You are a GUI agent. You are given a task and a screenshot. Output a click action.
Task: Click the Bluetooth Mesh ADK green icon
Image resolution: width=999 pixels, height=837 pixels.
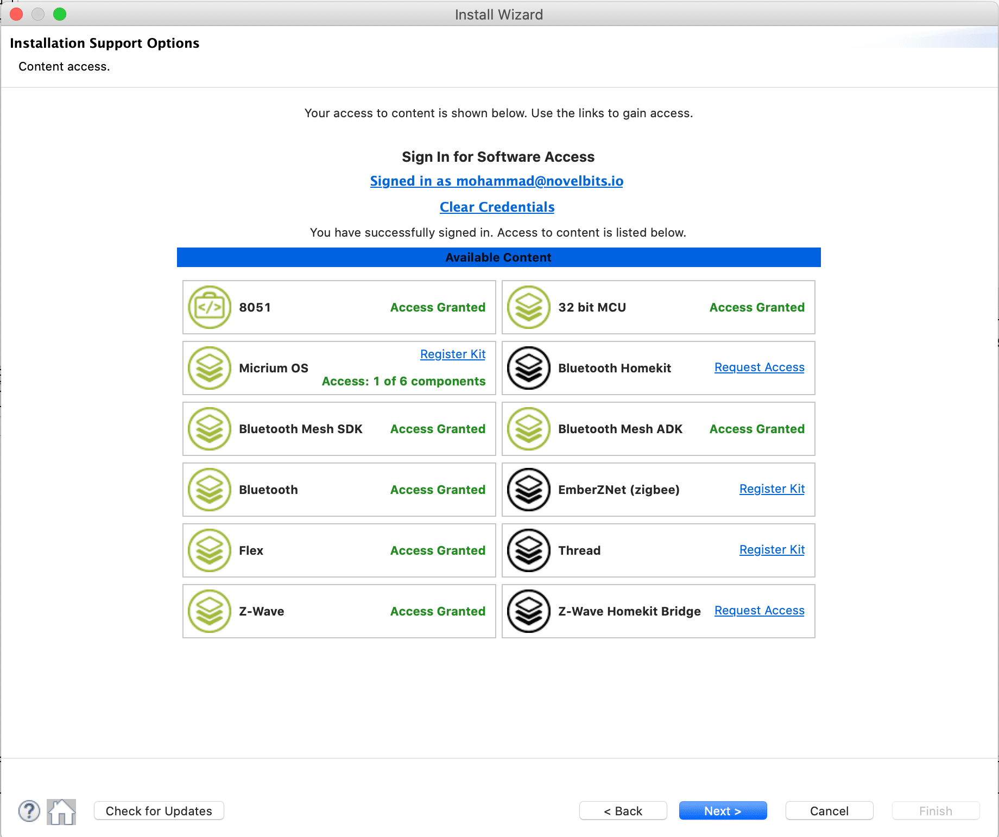tap(528, 428)
